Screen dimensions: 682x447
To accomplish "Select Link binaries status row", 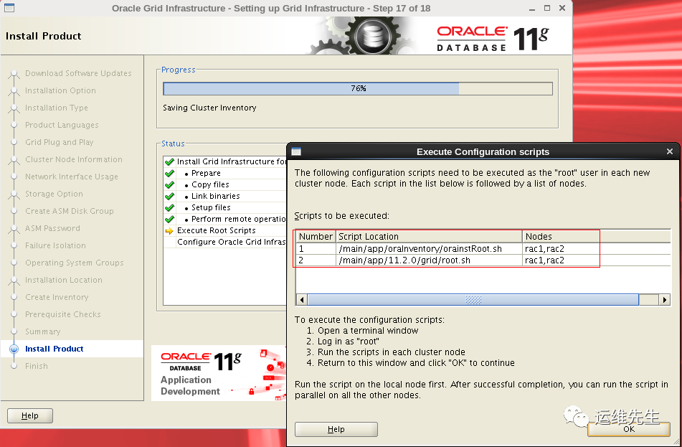I will point(225,196).
